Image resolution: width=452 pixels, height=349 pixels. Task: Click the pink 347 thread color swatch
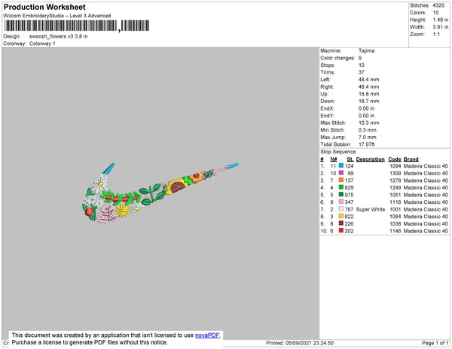(341, 202)
